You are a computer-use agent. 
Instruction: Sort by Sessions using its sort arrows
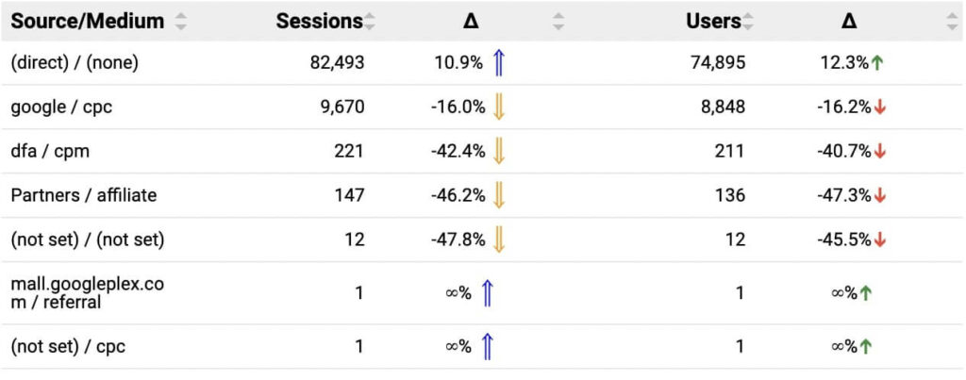pos(370,21)
